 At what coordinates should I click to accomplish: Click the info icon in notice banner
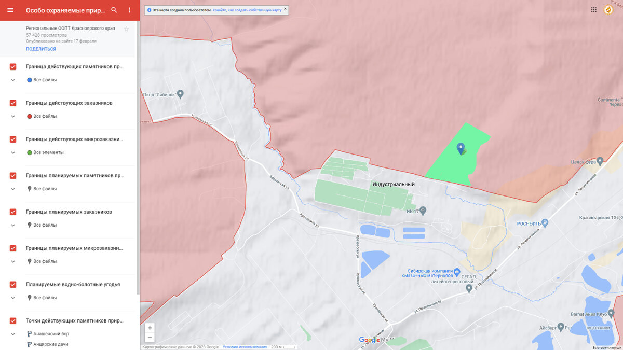pos(150,10)
